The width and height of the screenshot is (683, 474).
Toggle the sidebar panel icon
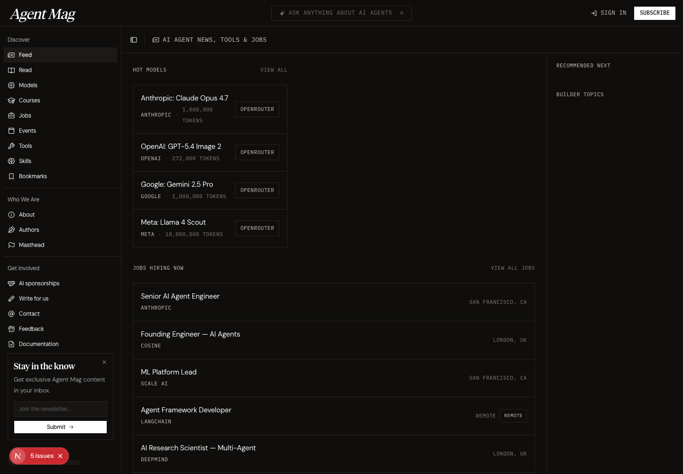click(134, 40)
